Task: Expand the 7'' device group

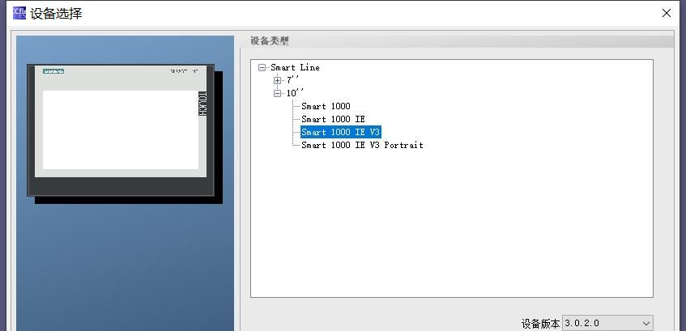Action: pos(277,80)
